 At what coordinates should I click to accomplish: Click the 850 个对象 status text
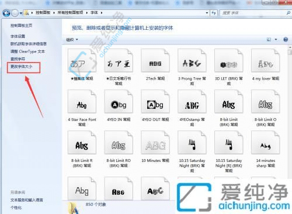click(x=96, y=205)
